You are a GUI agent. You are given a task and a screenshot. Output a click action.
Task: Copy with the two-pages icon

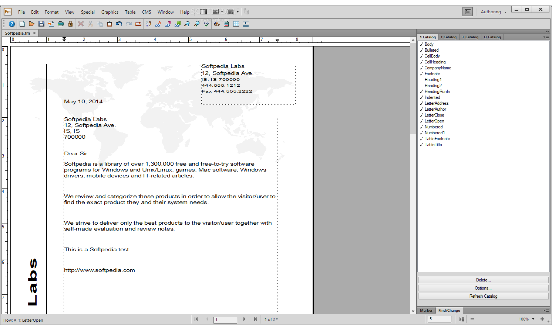point(100,24)
